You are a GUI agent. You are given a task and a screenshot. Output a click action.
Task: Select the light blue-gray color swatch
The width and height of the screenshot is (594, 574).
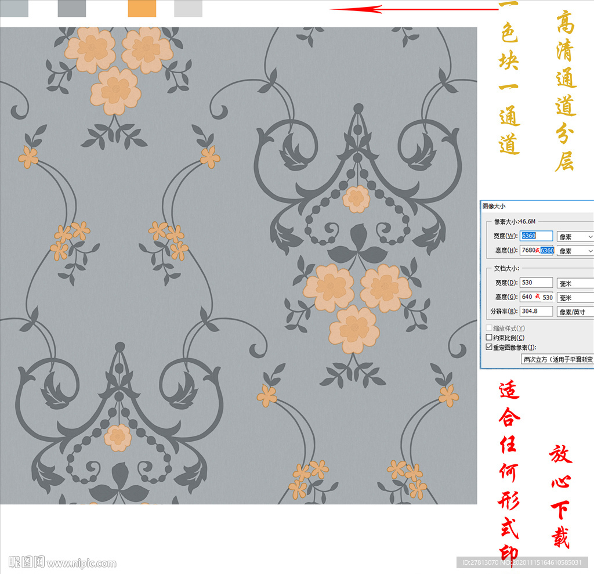coord(14,8)
